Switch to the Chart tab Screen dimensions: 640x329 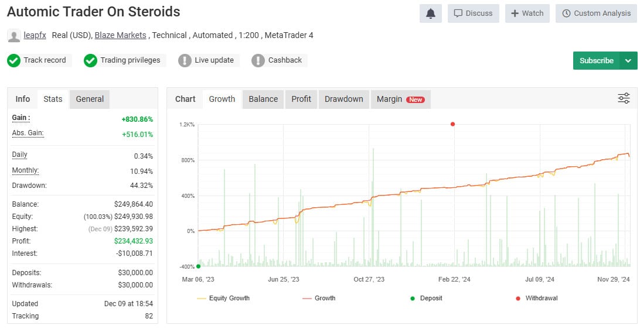click(185, 99)
